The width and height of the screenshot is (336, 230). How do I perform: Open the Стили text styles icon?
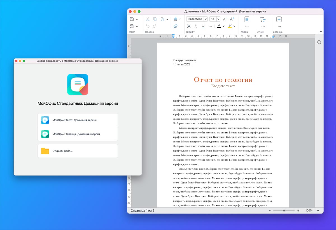pyautogui.click(x=263, y=19)
